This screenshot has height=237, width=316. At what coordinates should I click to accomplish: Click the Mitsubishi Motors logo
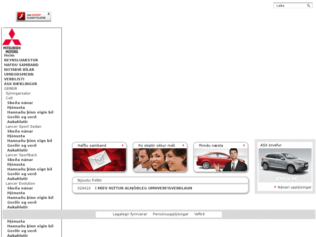12,41
